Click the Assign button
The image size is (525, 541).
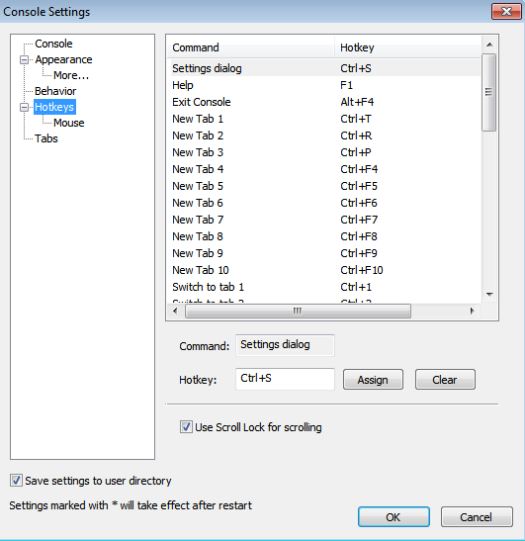coord(373,380)
